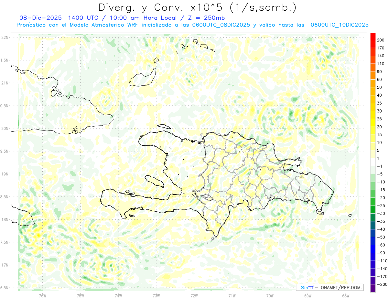
Task: Pick the purple swatch below the -200 label
Action: click(373, 288)
